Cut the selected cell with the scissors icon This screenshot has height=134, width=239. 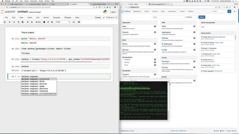tap(14, 22)
